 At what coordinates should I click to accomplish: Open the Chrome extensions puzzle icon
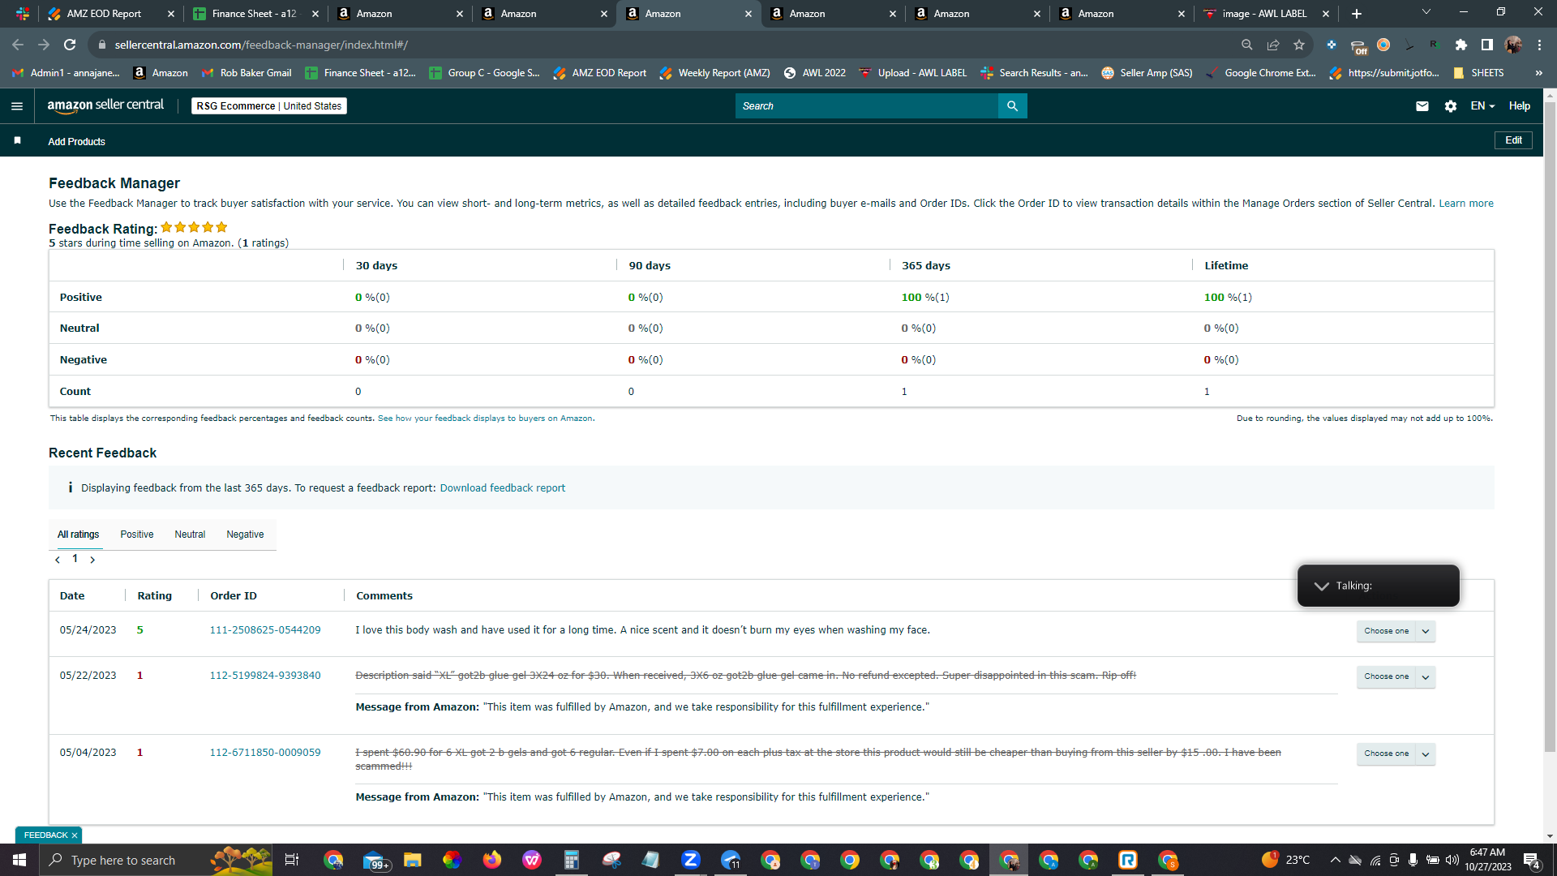coord(1461,45)
